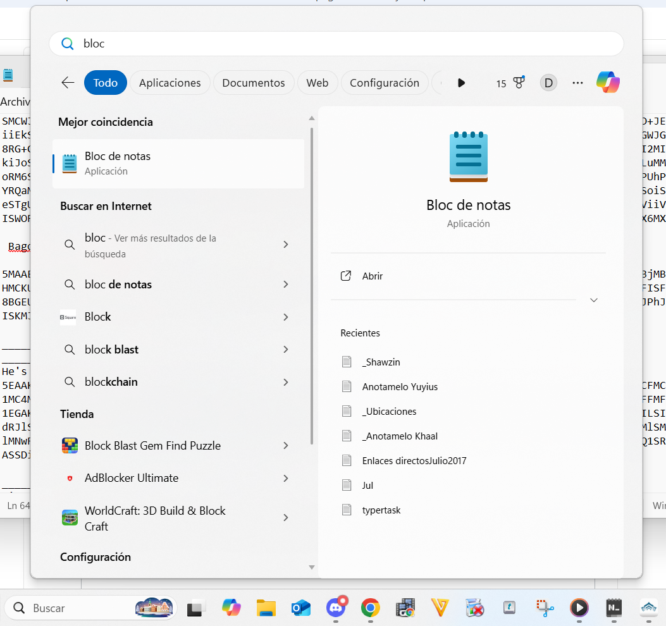Click the results list scrollbar
The width and height of the screenshot is (666, 626).
pos(312,285)
